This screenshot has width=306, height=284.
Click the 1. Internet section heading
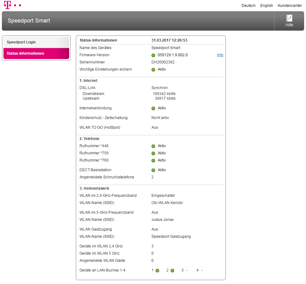pos(88,81)
